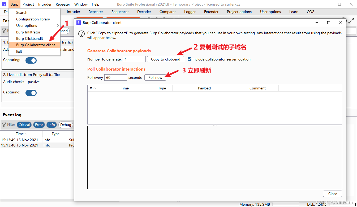Select event log row 15:13:48 15 Nov 2021
The image size is (357, 207).
coord(37,145)
